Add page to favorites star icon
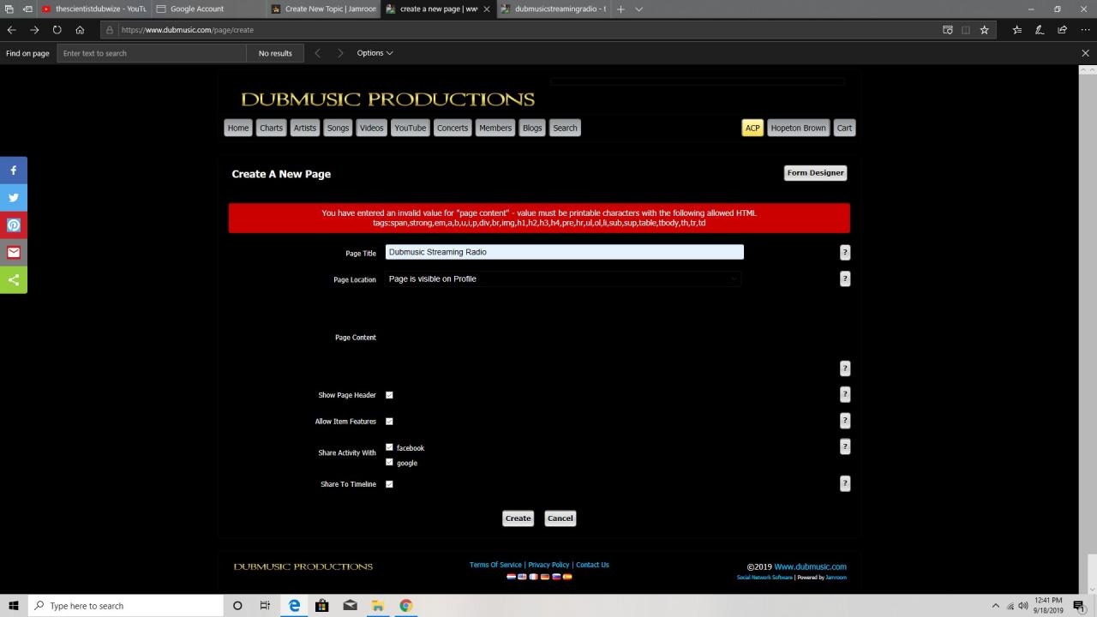Screen dimensions: 1097x617 (984, 30)
